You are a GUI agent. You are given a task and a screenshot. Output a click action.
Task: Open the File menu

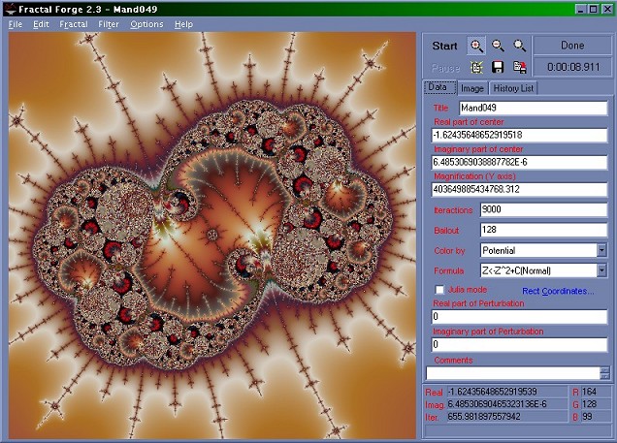16,24
